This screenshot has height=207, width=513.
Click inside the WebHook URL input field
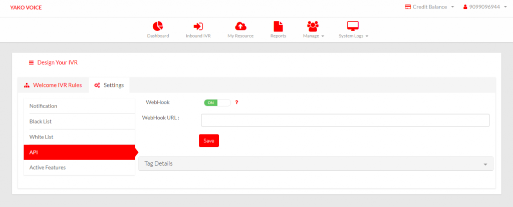(345, 120)
